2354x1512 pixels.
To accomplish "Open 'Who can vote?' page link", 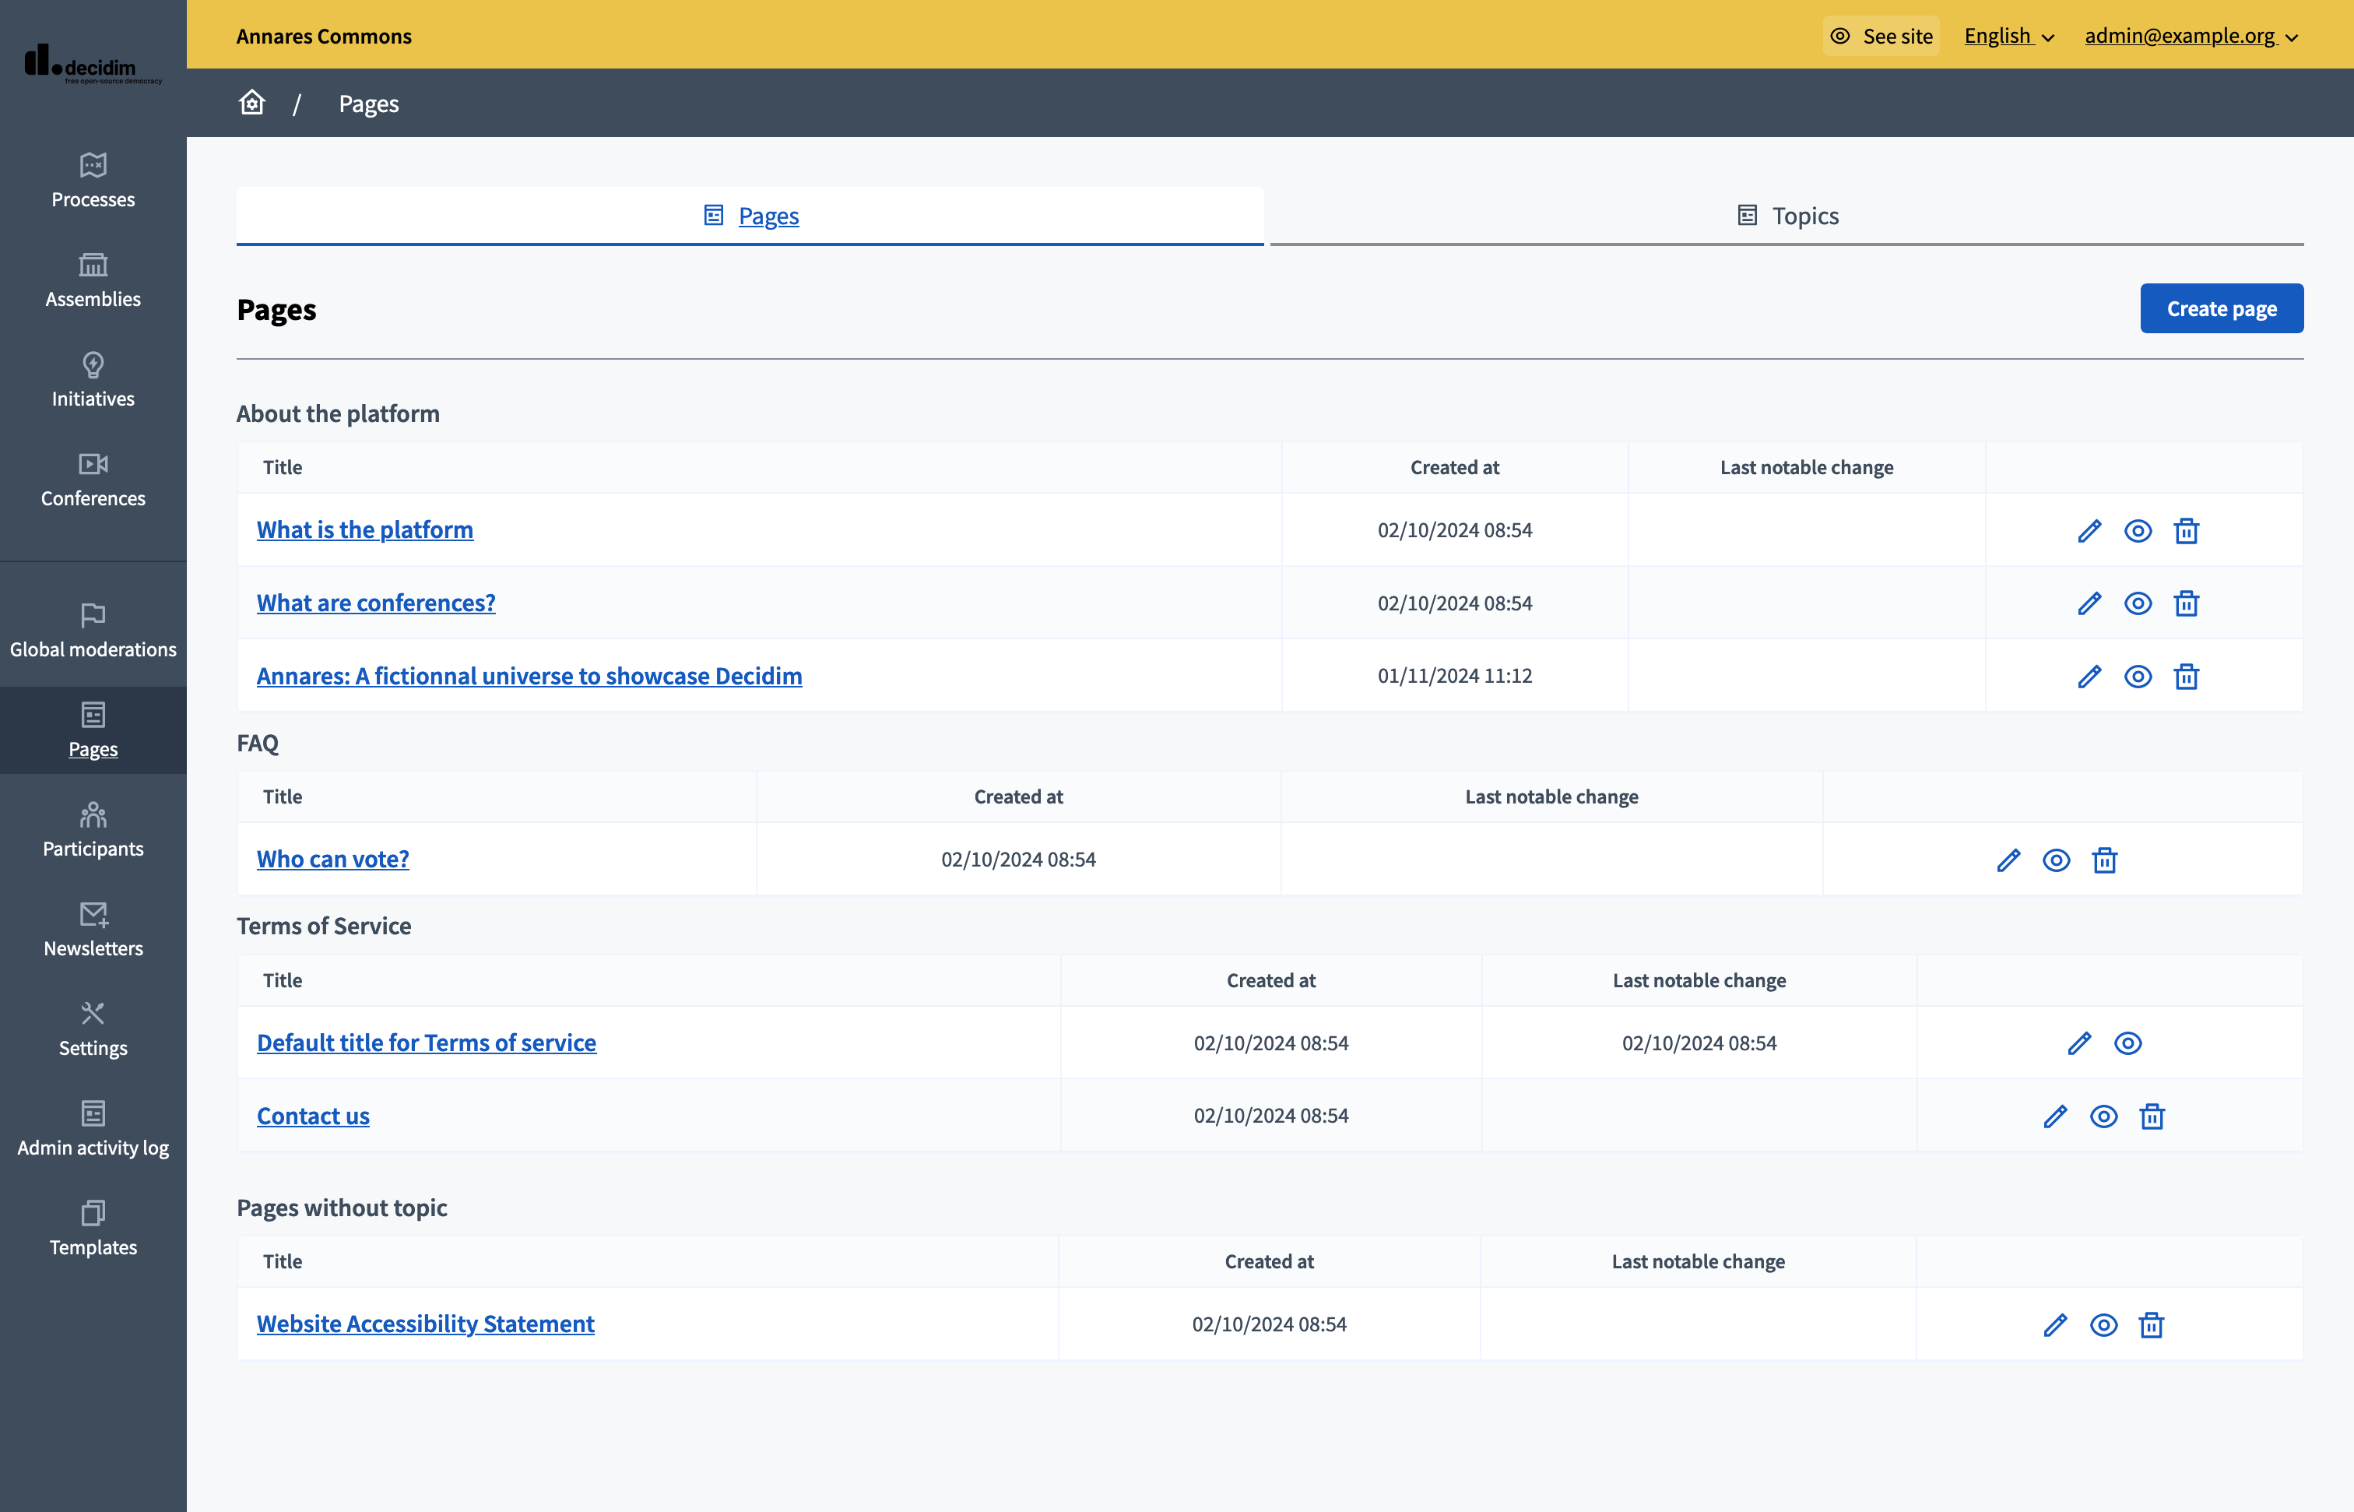I will 333,858.
